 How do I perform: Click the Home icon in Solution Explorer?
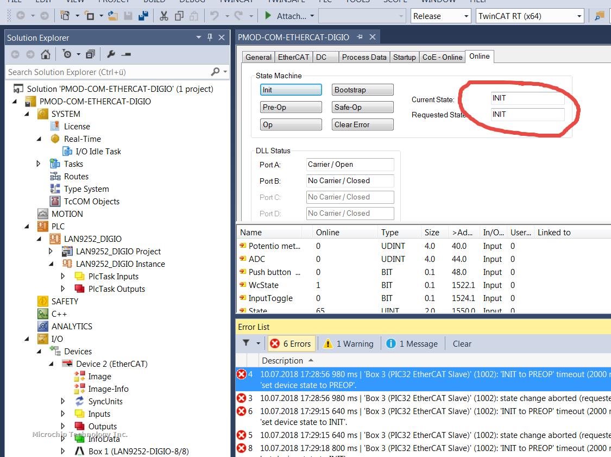[46, 54]
